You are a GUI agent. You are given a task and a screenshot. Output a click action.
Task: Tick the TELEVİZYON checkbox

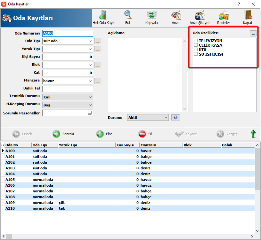click(x=196, y=41)
